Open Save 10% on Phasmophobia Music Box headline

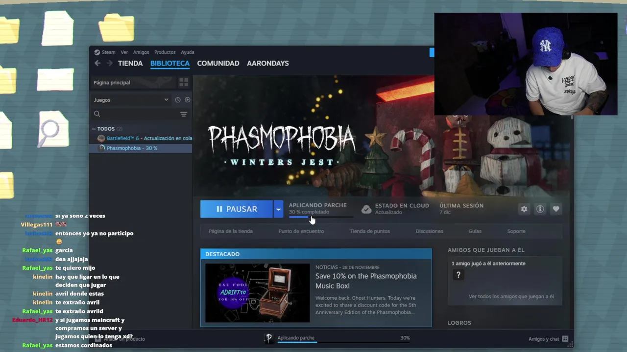click(x=366, y=281)
